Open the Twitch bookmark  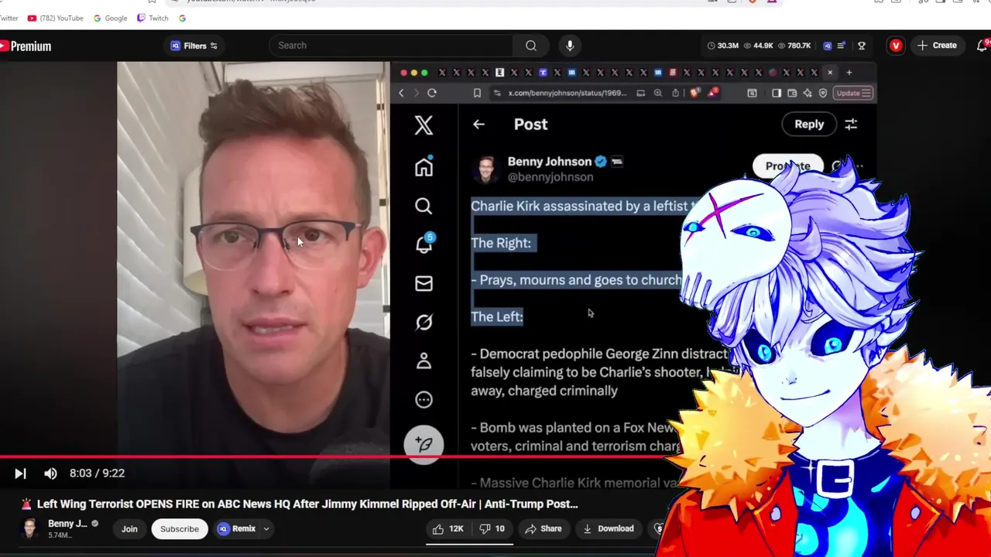153,18
